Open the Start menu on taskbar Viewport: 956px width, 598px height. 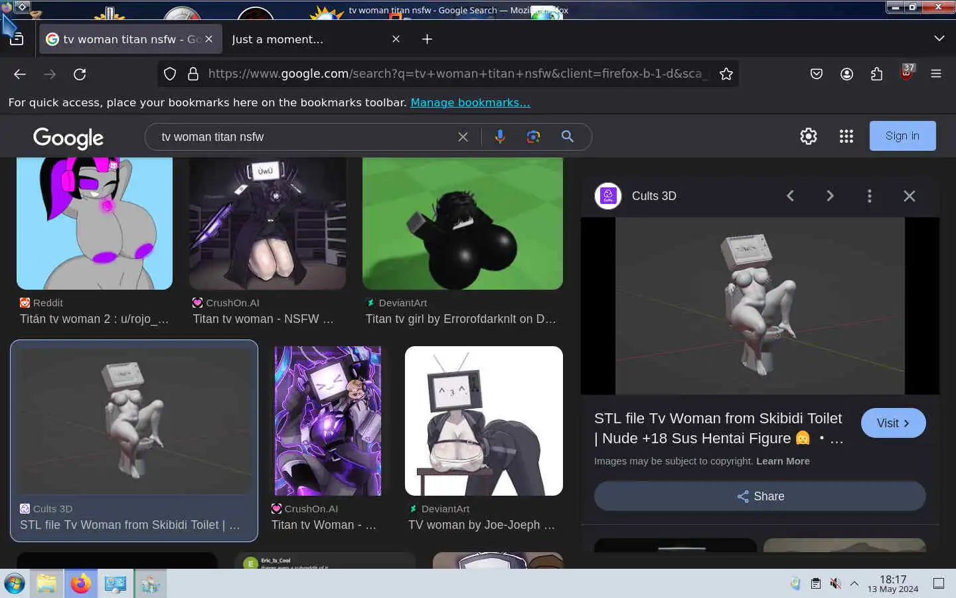[15, 583]
